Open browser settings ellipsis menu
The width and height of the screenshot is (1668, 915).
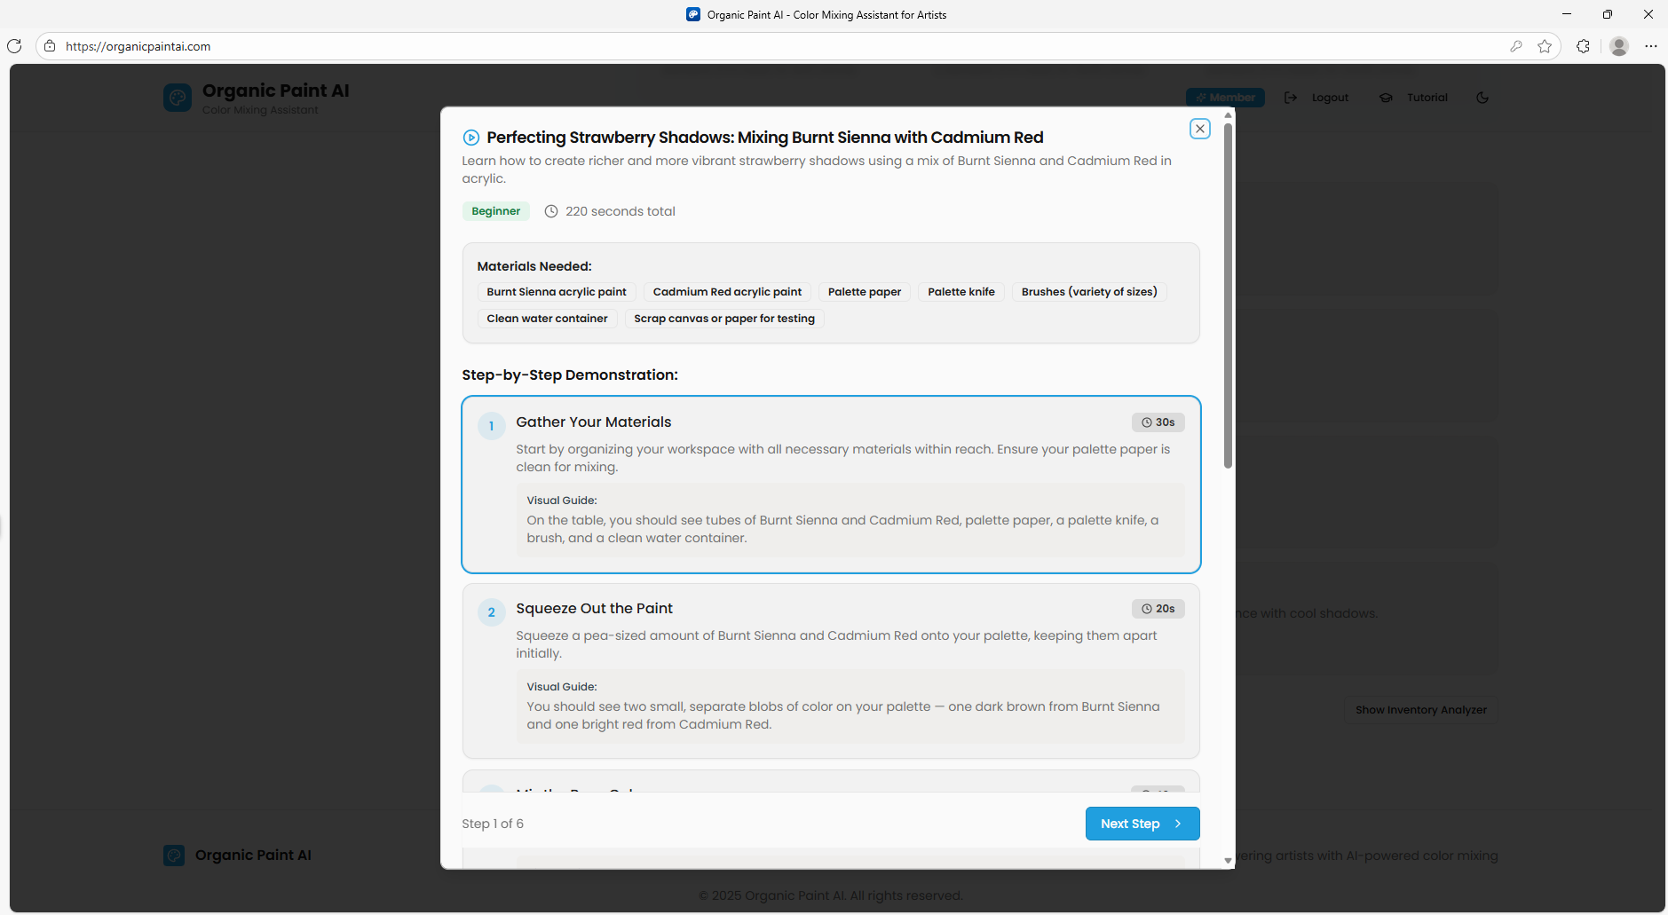coord(1650,46)
